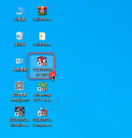Click the SolidWor... label under the archive icon
This screenshot has width=132, height=138.
pos(42,19)
